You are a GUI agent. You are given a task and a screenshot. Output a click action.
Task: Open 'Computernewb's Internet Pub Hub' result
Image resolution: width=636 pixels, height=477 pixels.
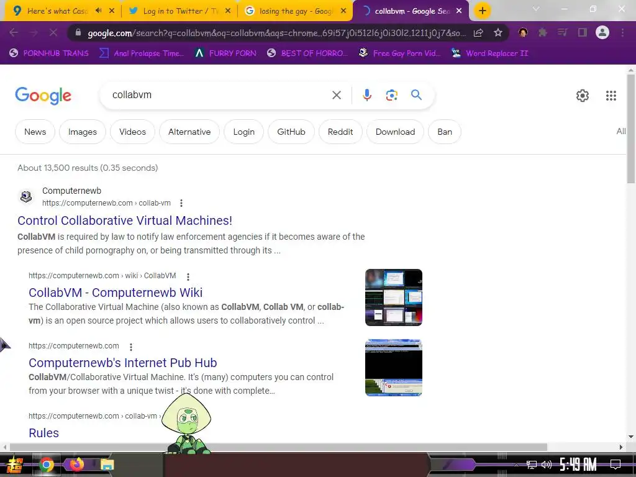click(123, 362)
